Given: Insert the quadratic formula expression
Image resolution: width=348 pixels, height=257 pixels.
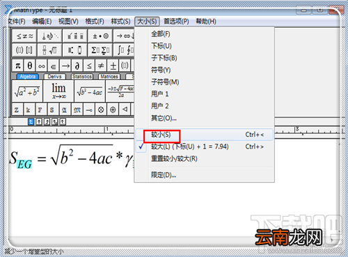Looking at the screenshot, I should coord(120,91).
